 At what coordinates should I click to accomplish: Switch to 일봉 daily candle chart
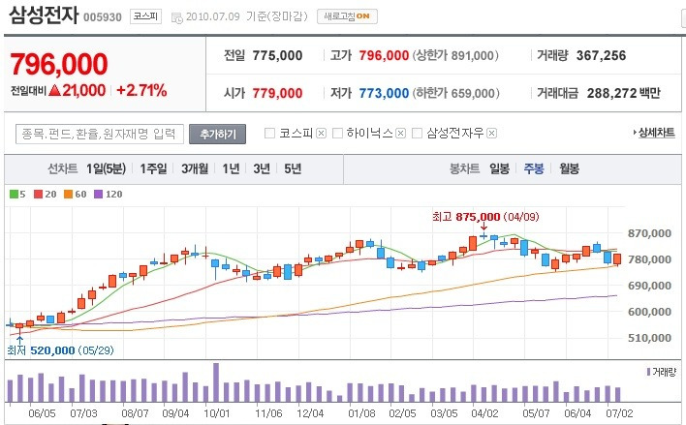[x=499, y=168]
